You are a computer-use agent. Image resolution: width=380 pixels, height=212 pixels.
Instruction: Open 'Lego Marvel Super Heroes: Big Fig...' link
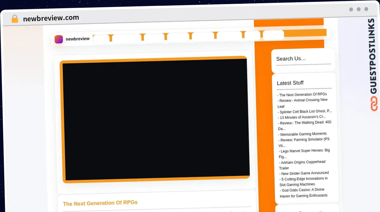(x=304, y=153)
